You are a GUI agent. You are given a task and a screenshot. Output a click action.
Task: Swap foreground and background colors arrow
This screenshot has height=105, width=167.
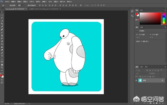click(3, 73)
